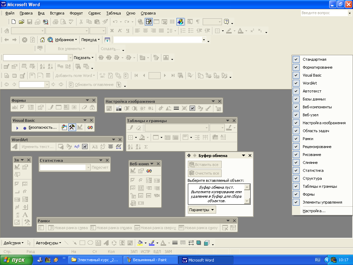
Task: Click the Tables and Borders toolbar icon
Action: (x=149, y=22)
